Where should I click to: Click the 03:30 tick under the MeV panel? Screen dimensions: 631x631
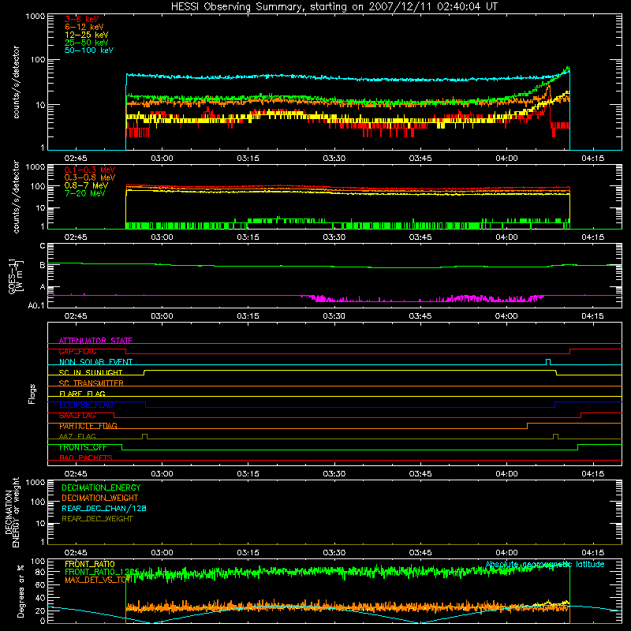click(x=334, y=237)
